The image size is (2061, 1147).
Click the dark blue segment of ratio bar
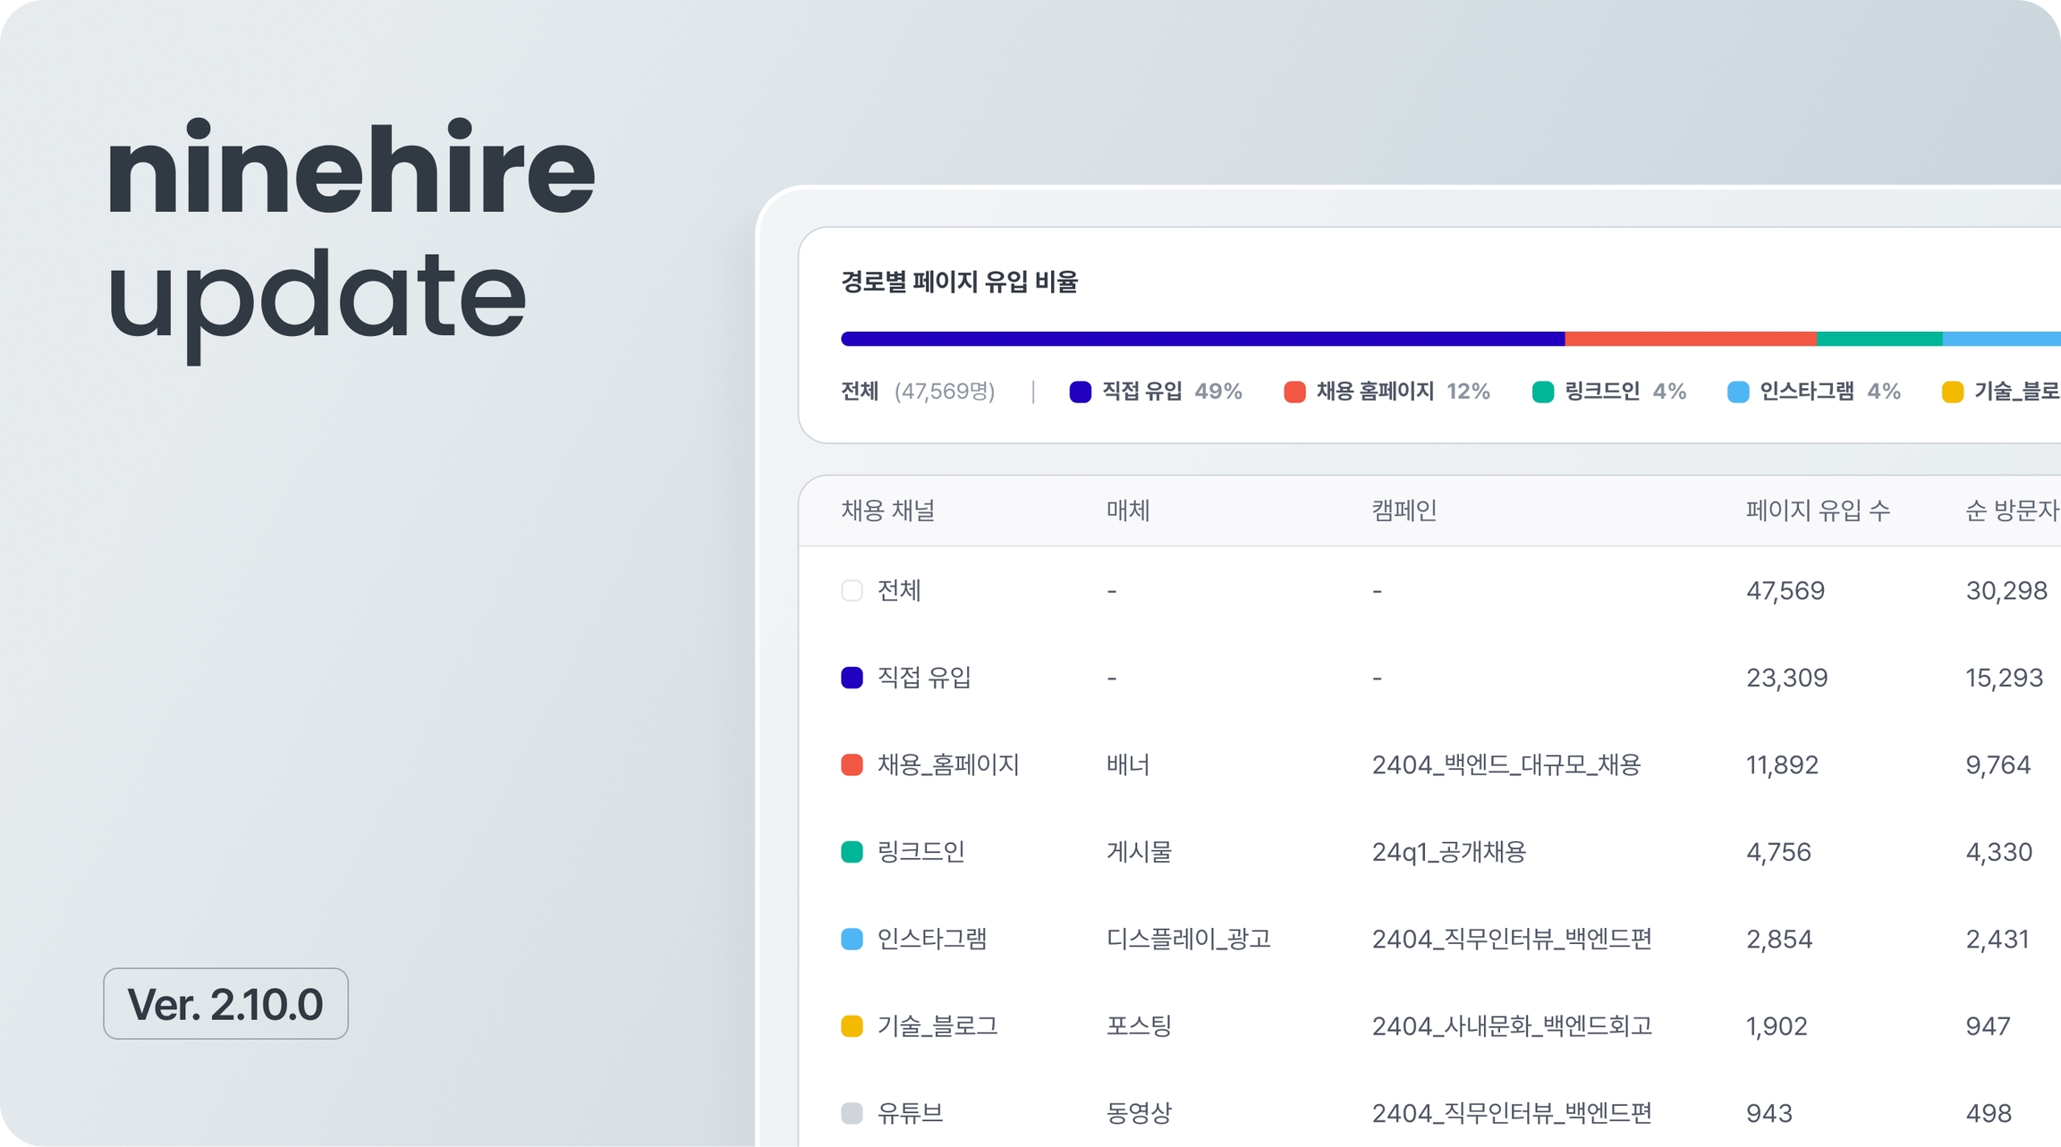tap(1202, 339)
